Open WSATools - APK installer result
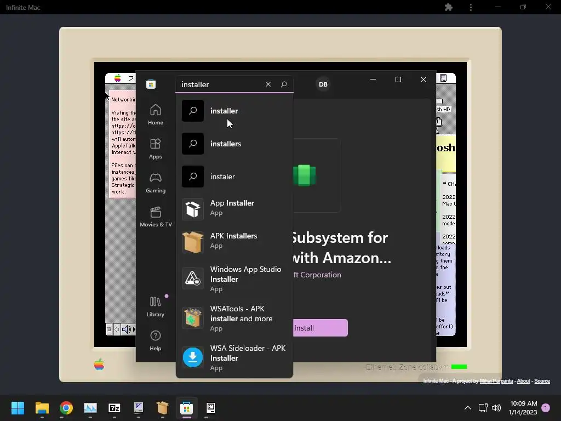561x421 pixels. [x=234, y=318]
